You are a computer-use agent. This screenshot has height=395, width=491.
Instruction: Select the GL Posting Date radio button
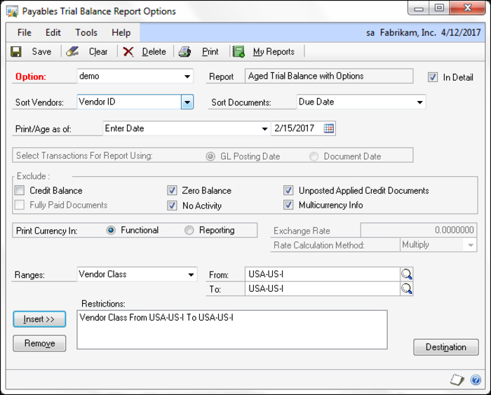click(210, 156)
